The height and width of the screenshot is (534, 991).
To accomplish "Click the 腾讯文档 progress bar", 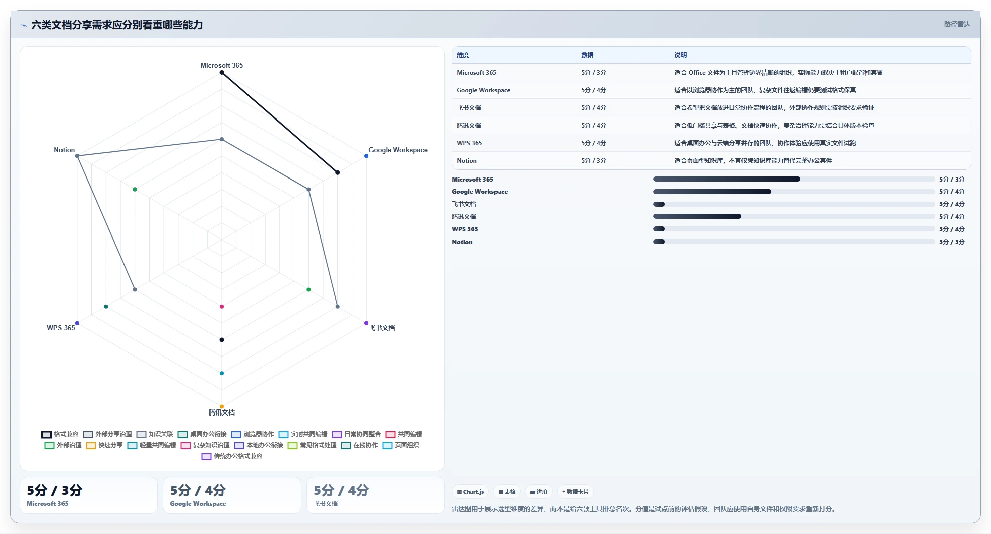I will pyautogui.click(x=794, y=216).
